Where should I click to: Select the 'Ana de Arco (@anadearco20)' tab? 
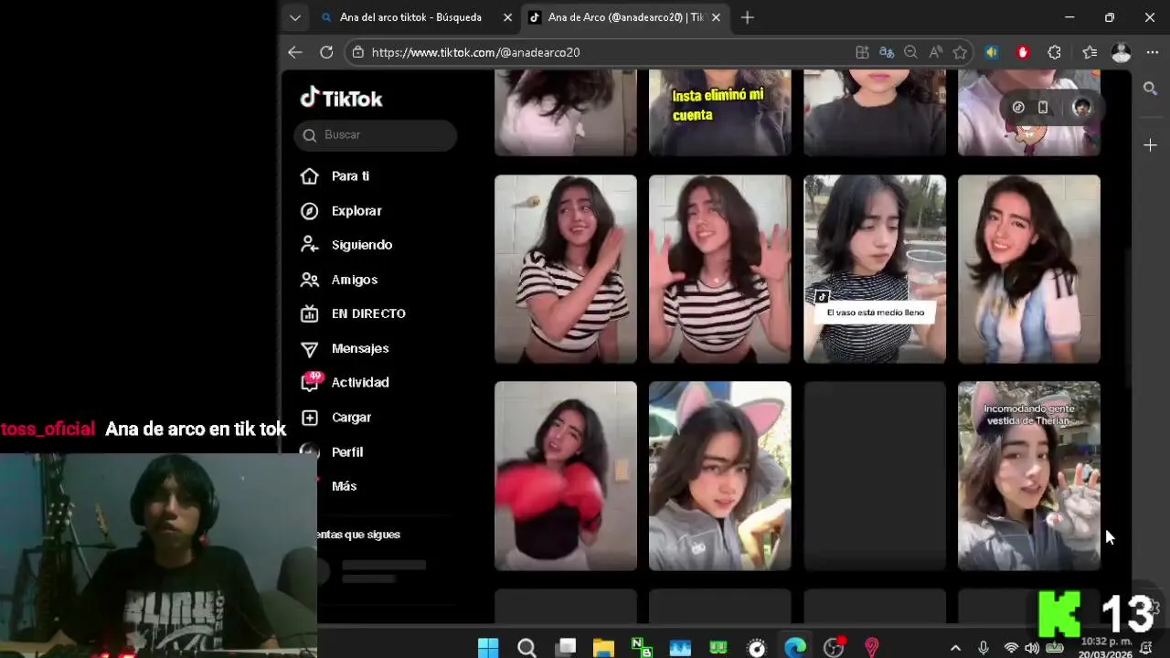[x=625, y=17]
